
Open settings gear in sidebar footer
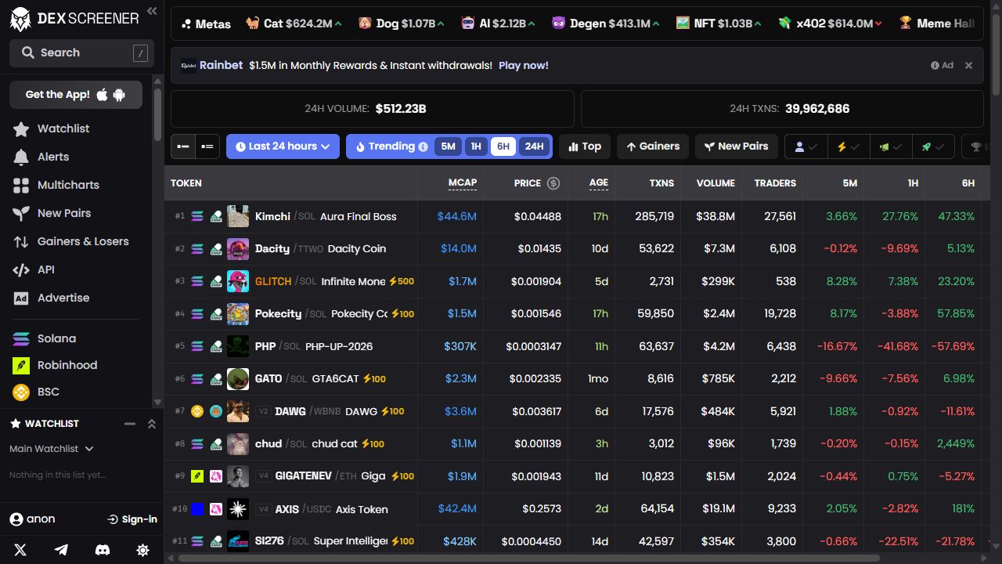pos(142,550)
